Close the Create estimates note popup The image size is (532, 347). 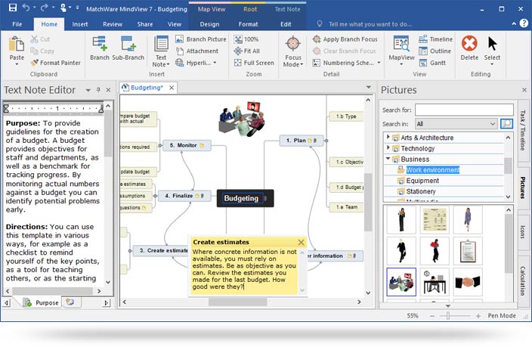click(301, 242)
